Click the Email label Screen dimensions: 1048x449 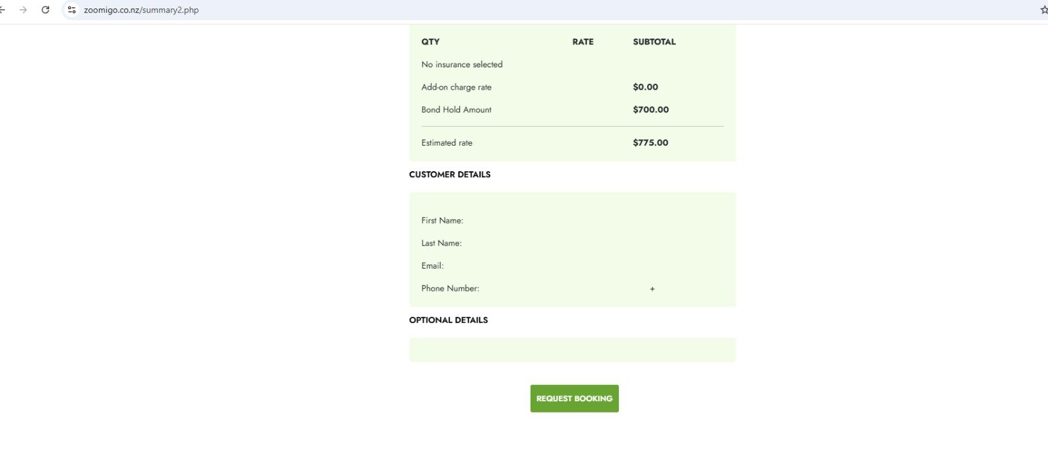point(432,266)
